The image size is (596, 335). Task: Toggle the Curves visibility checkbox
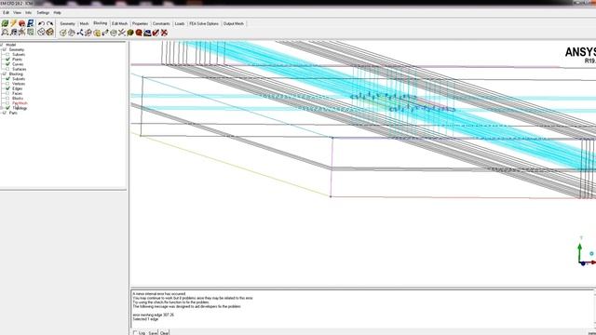(7, 64)
